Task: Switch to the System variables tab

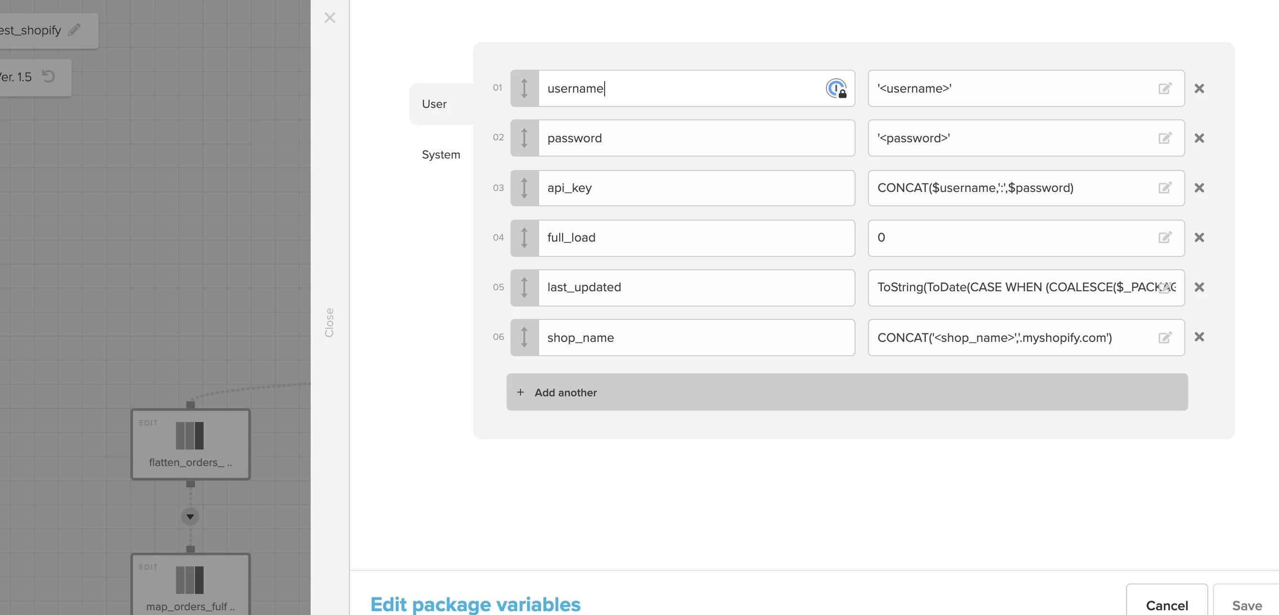Action: pyautogui.click(x=441, y=155)
